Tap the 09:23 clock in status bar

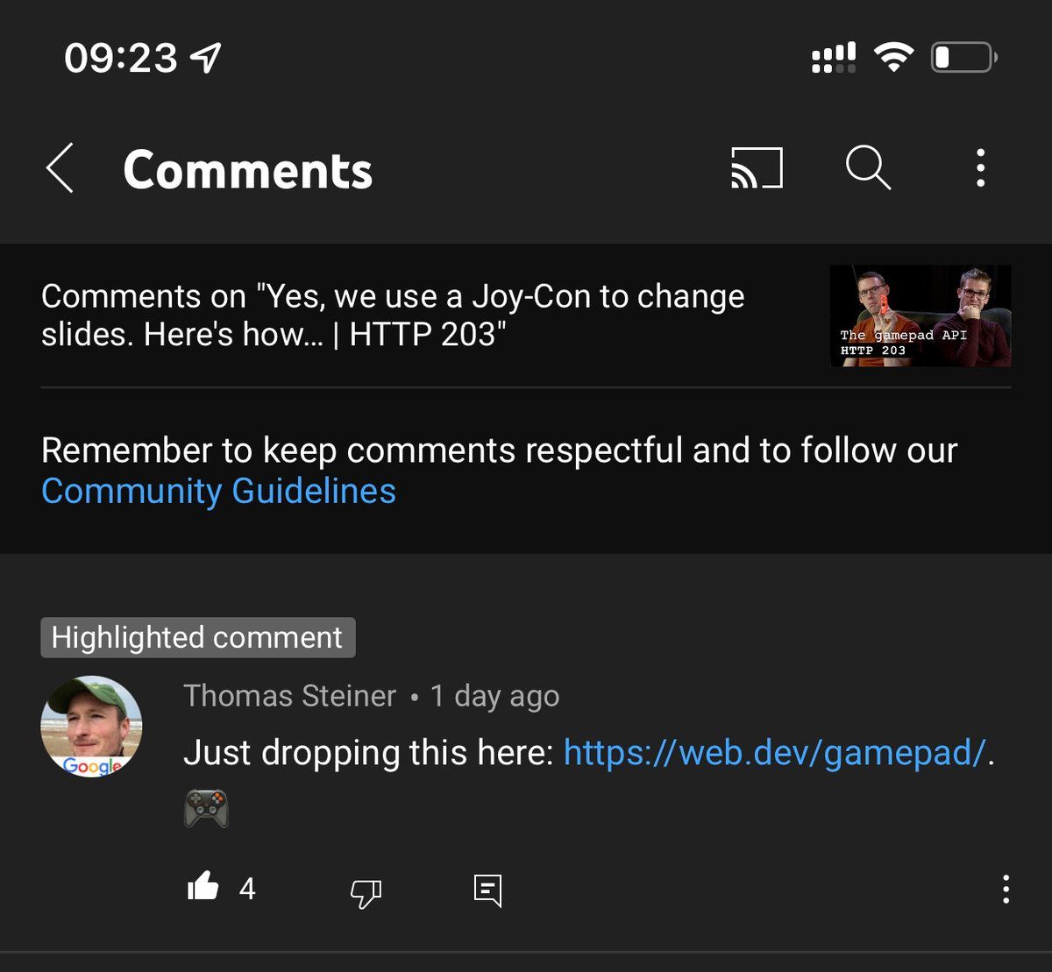(x=121, y=59)
